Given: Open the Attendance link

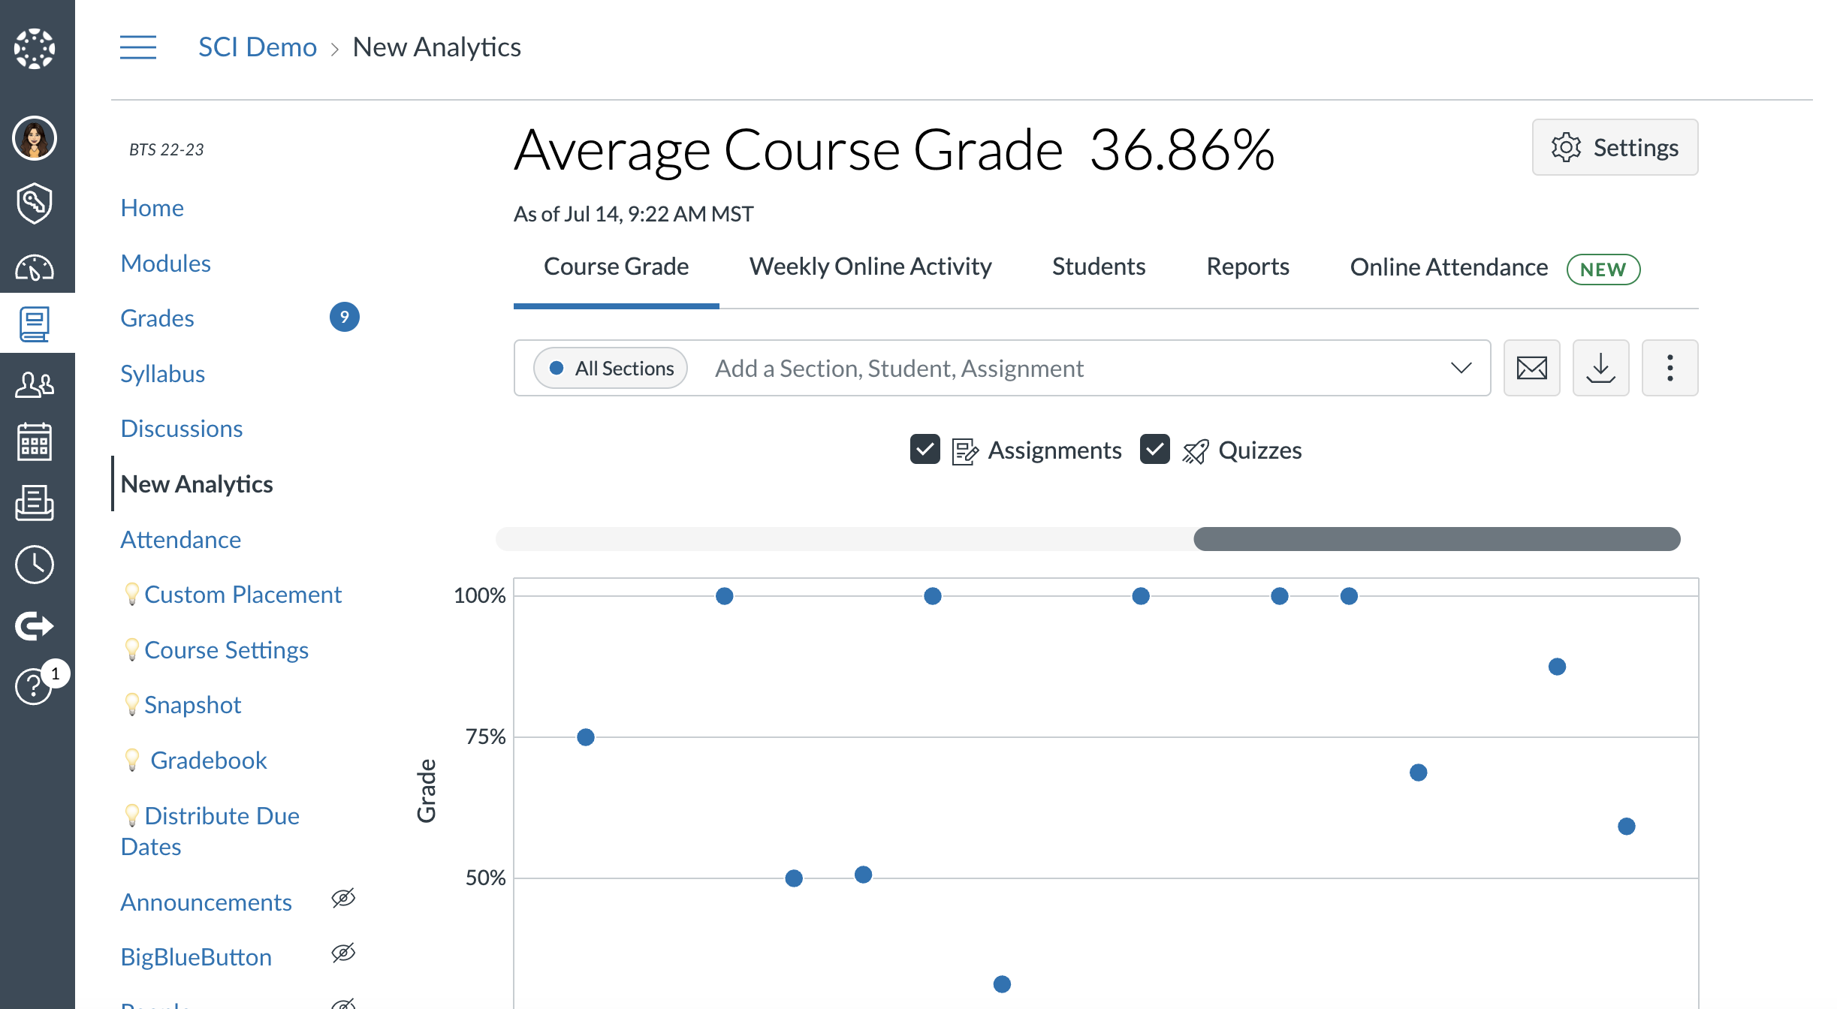Looking at the screenshot, I should (181, 540).
